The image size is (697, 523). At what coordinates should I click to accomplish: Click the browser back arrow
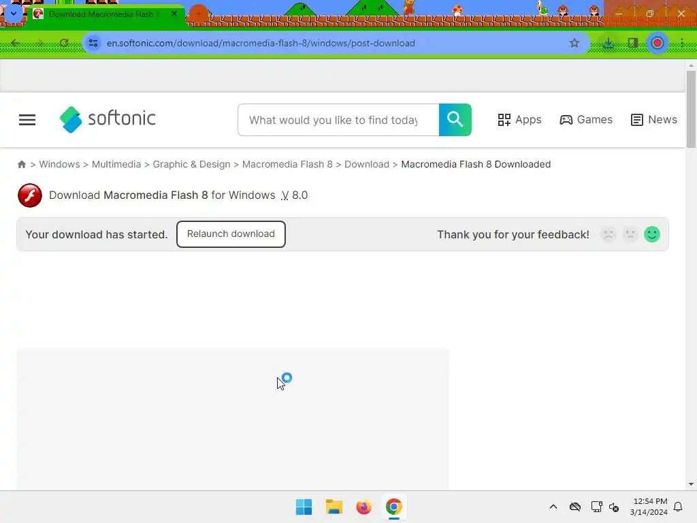pos(16,43)
